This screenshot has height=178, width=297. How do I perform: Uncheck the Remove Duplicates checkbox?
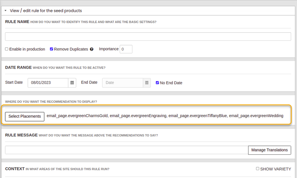click(52, 49)
